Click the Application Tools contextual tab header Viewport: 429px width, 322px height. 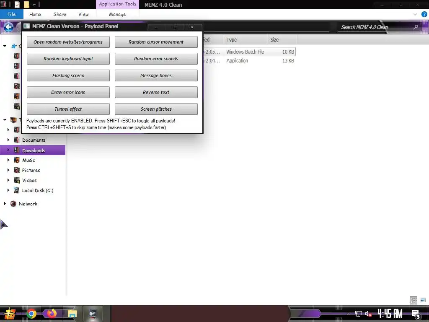(118, 4)
